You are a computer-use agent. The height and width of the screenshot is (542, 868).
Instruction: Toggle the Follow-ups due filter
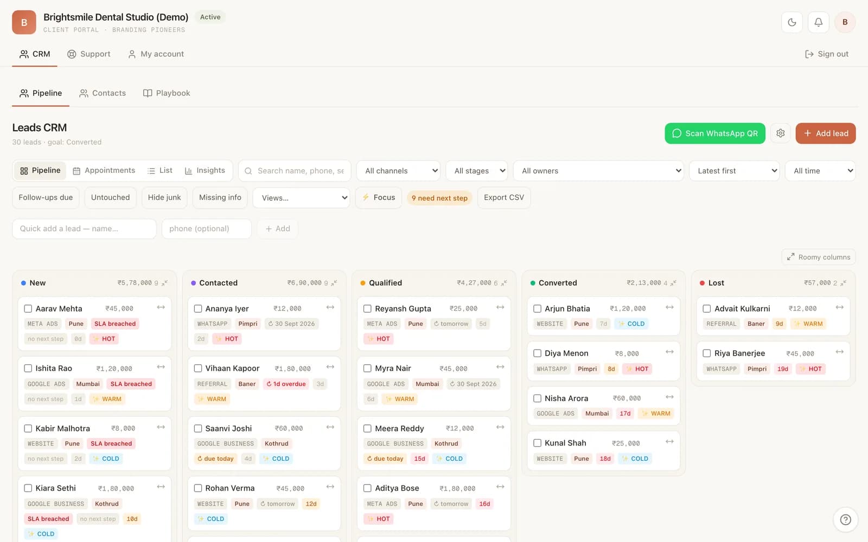(46, 198)
